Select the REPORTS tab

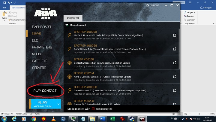click(x=73, y=18)
